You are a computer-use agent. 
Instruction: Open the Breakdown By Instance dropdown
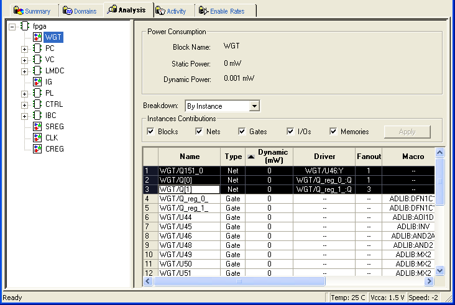pyautogui.click(x=254, y=106)
